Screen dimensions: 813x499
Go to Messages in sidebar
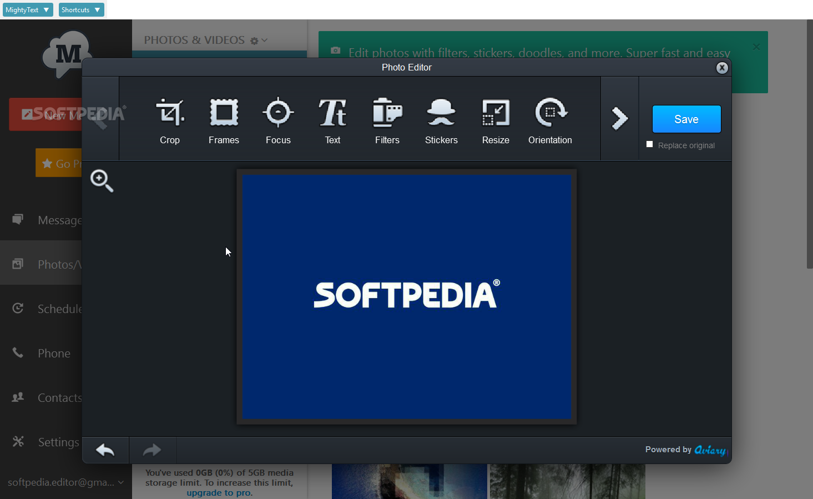click(x=41, y=220)
